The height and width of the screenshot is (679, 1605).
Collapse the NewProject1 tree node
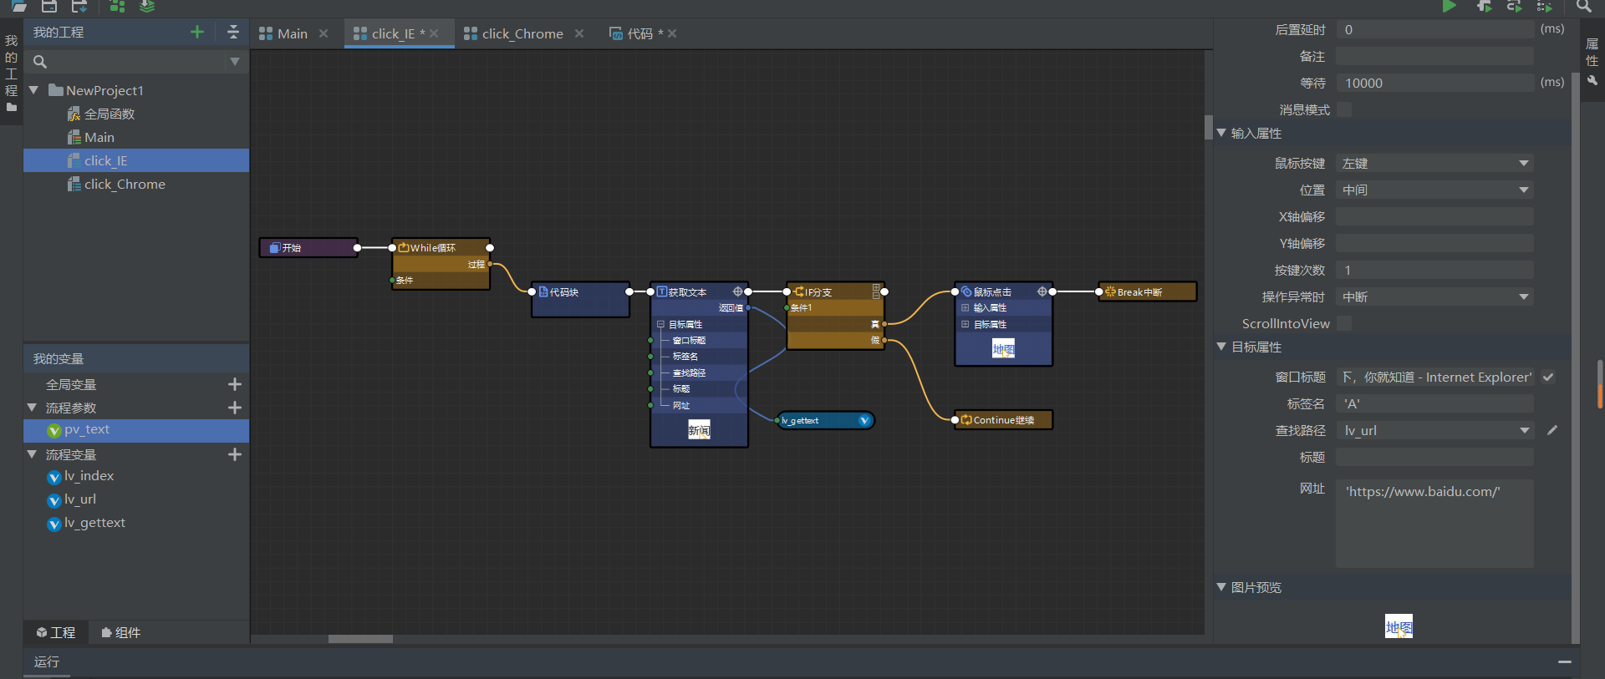click(33, 90)
